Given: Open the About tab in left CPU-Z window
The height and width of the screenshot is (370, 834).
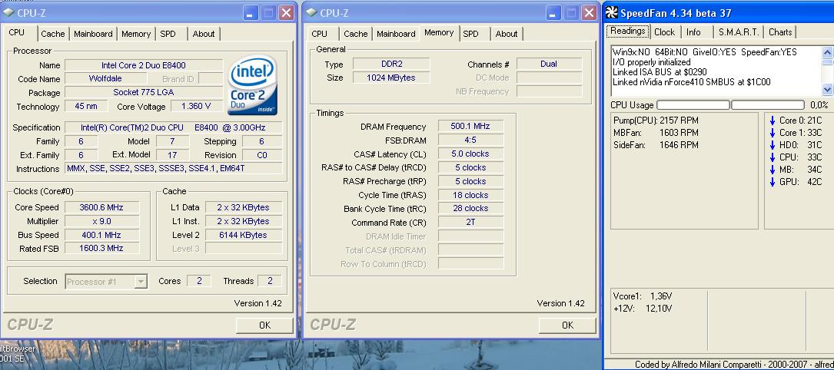Looking at the screenshot, I should click(x=203, y=34).
